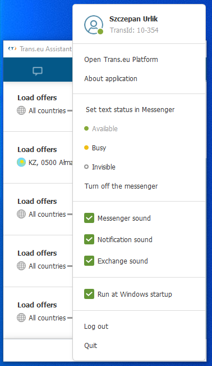Image resolution: width=212 pixels, height=366 pixels.
Task: Quit the Trans.eu Assistant application
Action: [x=91, y=346]
